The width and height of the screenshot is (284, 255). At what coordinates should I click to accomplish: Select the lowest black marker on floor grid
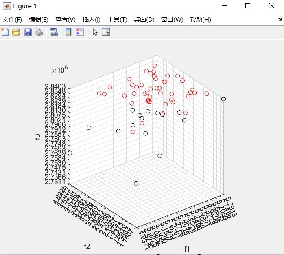(136, 183)
